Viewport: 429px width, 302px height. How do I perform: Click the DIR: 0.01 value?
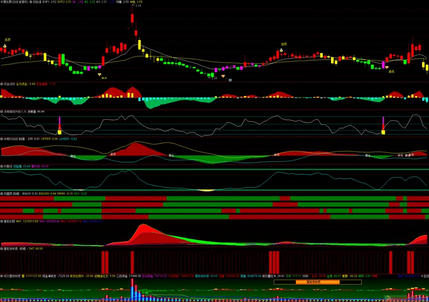click(x=34, y=139)
